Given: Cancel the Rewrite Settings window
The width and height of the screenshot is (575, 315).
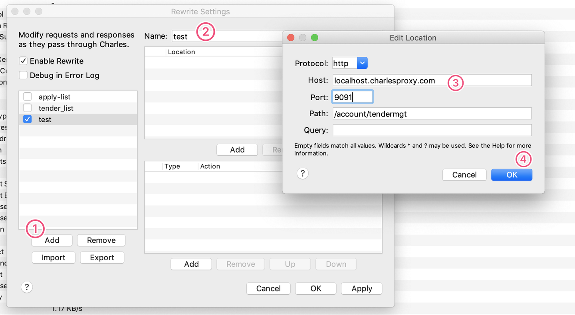Looking at the screenshot, I should [268, 289].
